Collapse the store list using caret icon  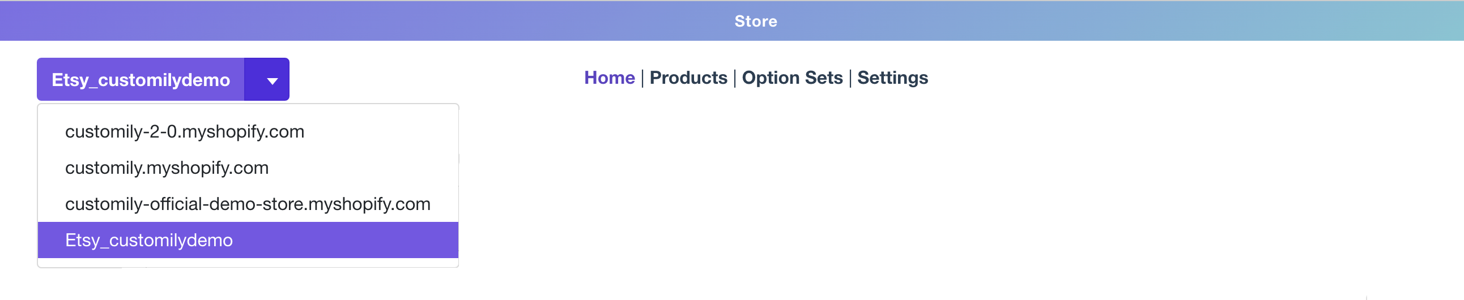click(x=271, y=81)
